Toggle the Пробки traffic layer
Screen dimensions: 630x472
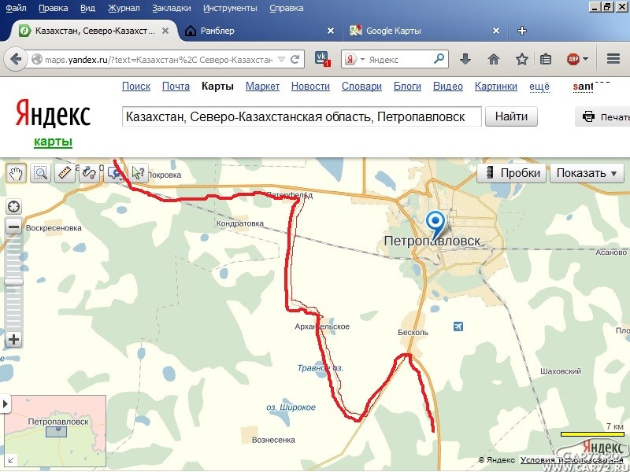pyautogui.click(x=511, y=173)
